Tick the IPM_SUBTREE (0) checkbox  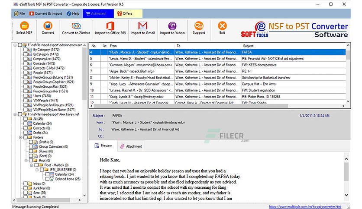pos(42,170)
